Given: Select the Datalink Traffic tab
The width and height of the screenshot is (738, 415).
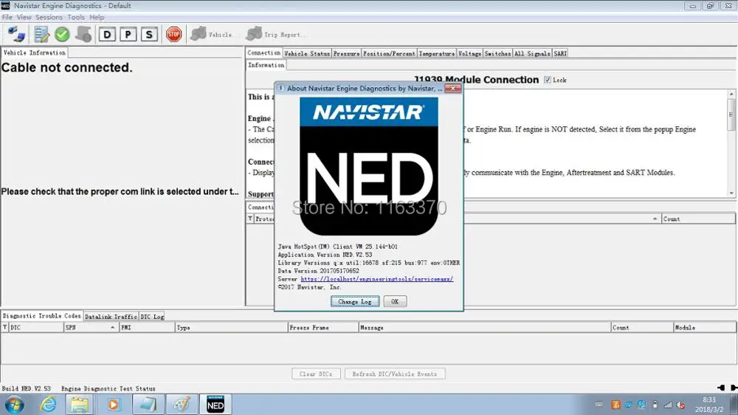Looking at the screenshot, I should point(111,317).
